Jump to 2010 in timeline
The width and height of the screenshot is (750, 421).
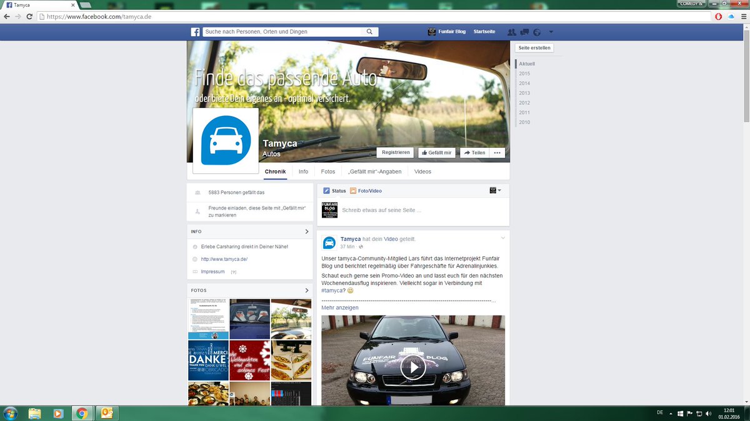[x=524, y=122]
